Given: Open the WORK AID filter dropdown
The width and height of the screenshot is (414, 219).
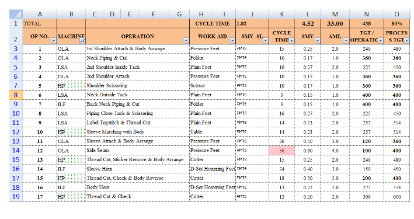Looking at the screenshot, I should pyautogui.click(x=232, y=41).
